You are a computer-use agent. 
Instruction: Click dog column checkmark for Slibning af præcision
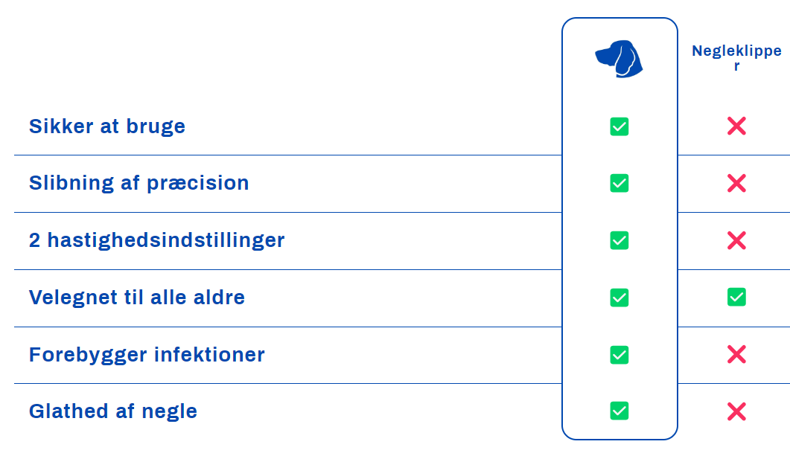tap(619, 183)
